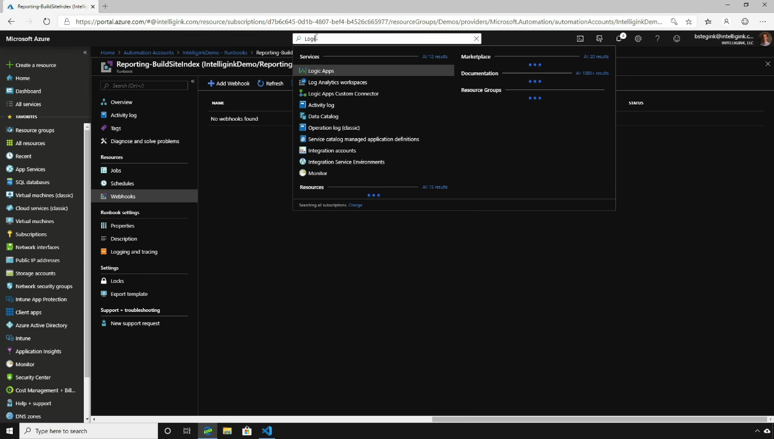Open Subscriptions key icon item
Viewport: 774px width, 439px height.
click(31, 234)
